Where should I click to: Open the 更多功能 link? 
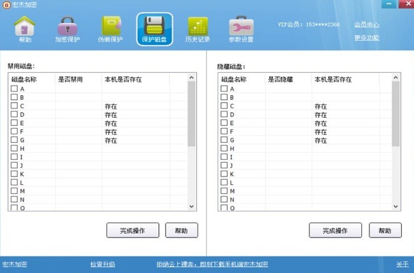(x=367, y=38)
